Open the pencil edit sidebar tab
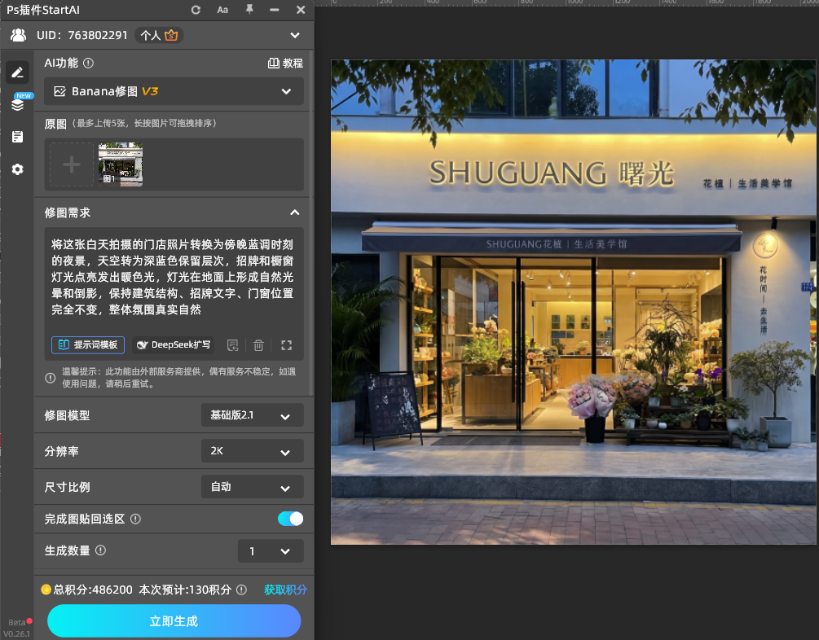819x640 pixels. coord(18,72)
